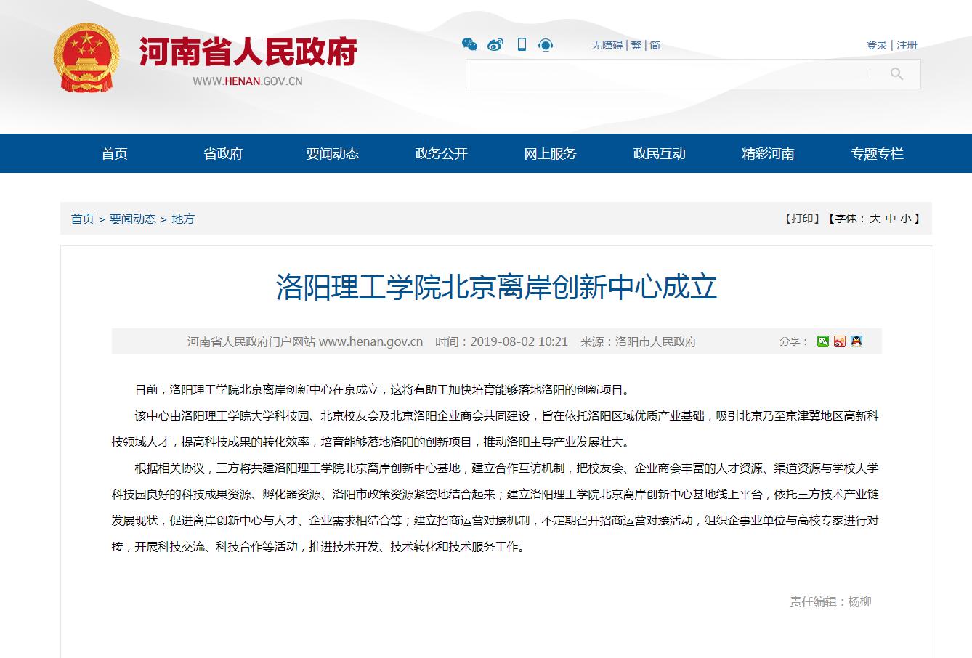
Task: Click the WeChat icon in the header
Action: click(469, 45)
